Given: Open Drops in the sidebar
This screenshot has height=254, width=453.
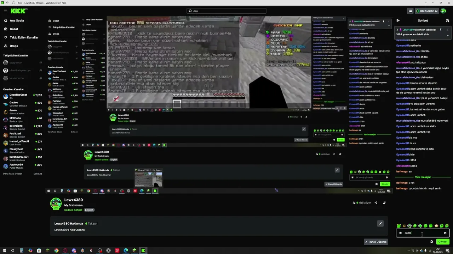Looking at the screenshot, I should [14, 46].
